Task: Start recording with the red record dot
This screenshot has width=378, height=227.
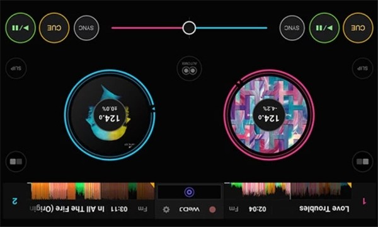Action: [x=212, y=209]
